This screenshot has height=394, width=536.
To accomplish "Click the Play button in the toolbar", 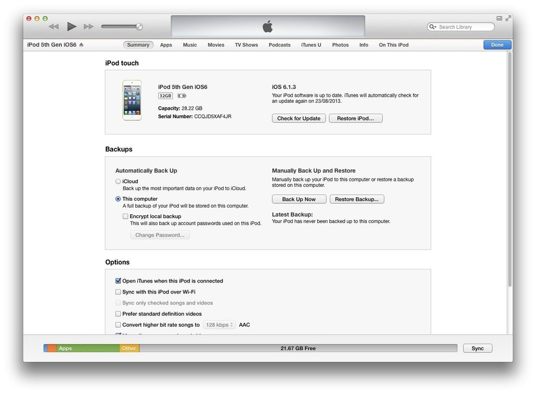I will coord(72,26).
